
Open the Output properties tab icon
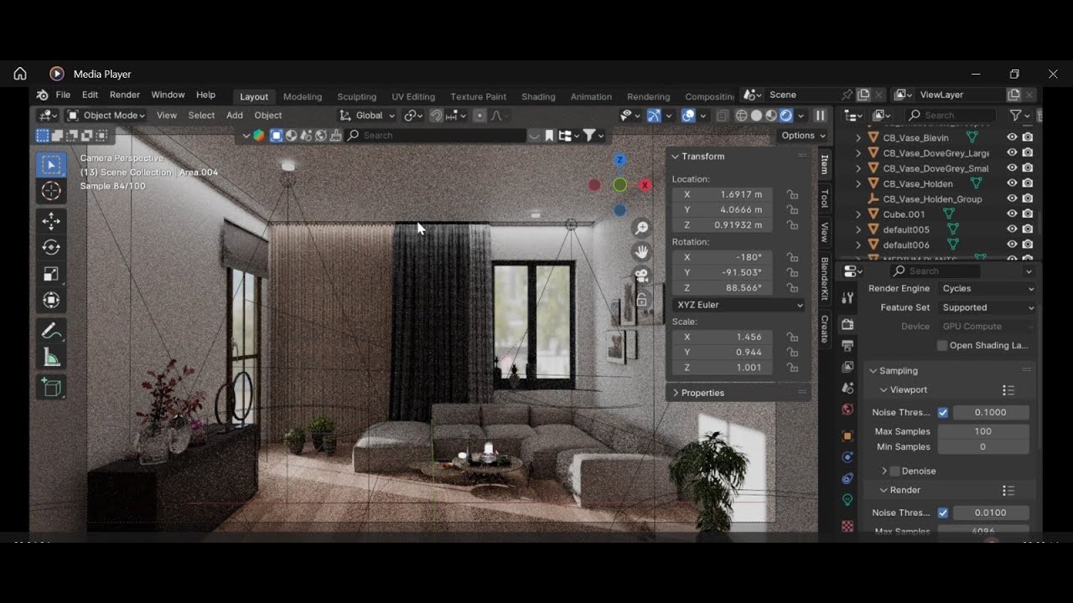coord(848,346)
